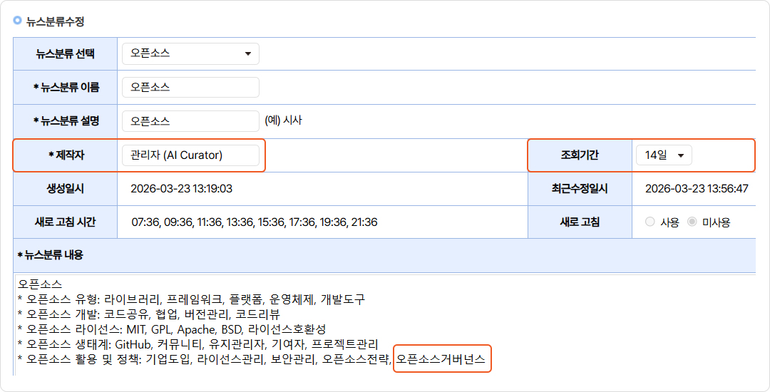Image resolution: width=770 pixels, height=392 pixels.
Task: Click the (예) 시사 example hint text
Action: coord(283,120)
